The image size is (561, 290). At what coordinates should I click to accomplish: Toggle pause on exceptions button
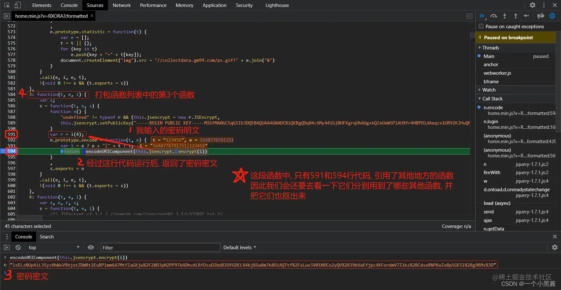tap(552, 16)
